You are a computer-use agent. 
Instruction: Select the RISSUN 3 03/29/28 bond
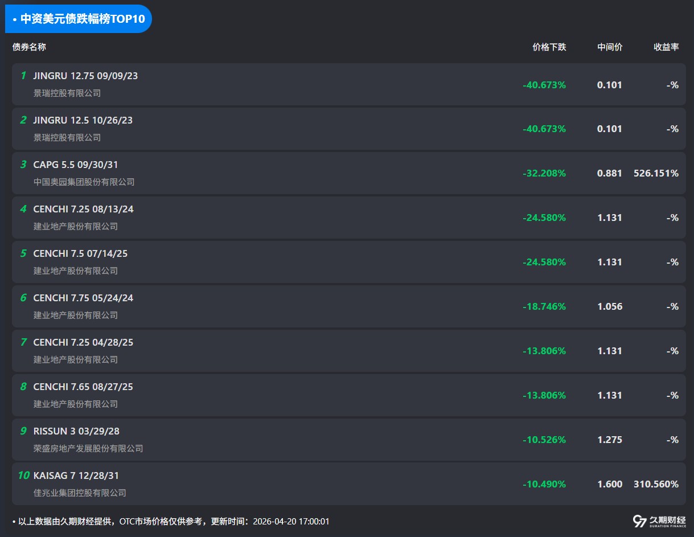[x=76, y=431]
